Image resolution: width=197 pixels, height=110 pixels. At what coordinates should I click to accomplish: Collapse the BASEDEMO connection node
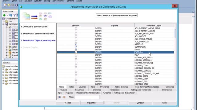tap(3, 24)
